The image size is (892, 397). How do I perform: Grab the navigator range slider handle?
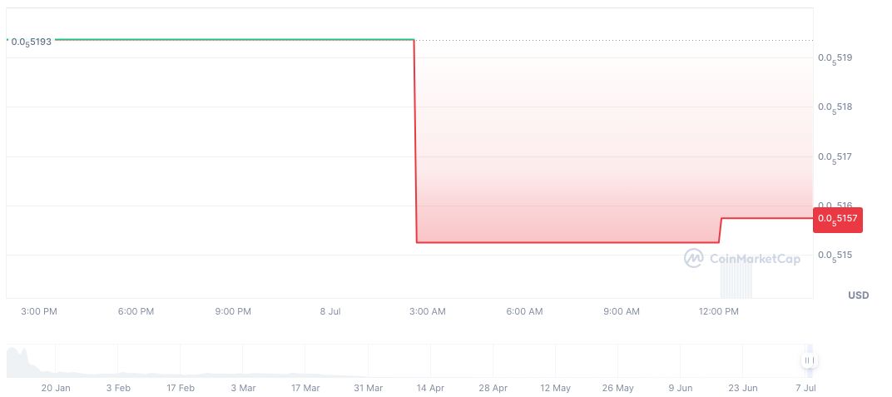[x=808, y=360]
